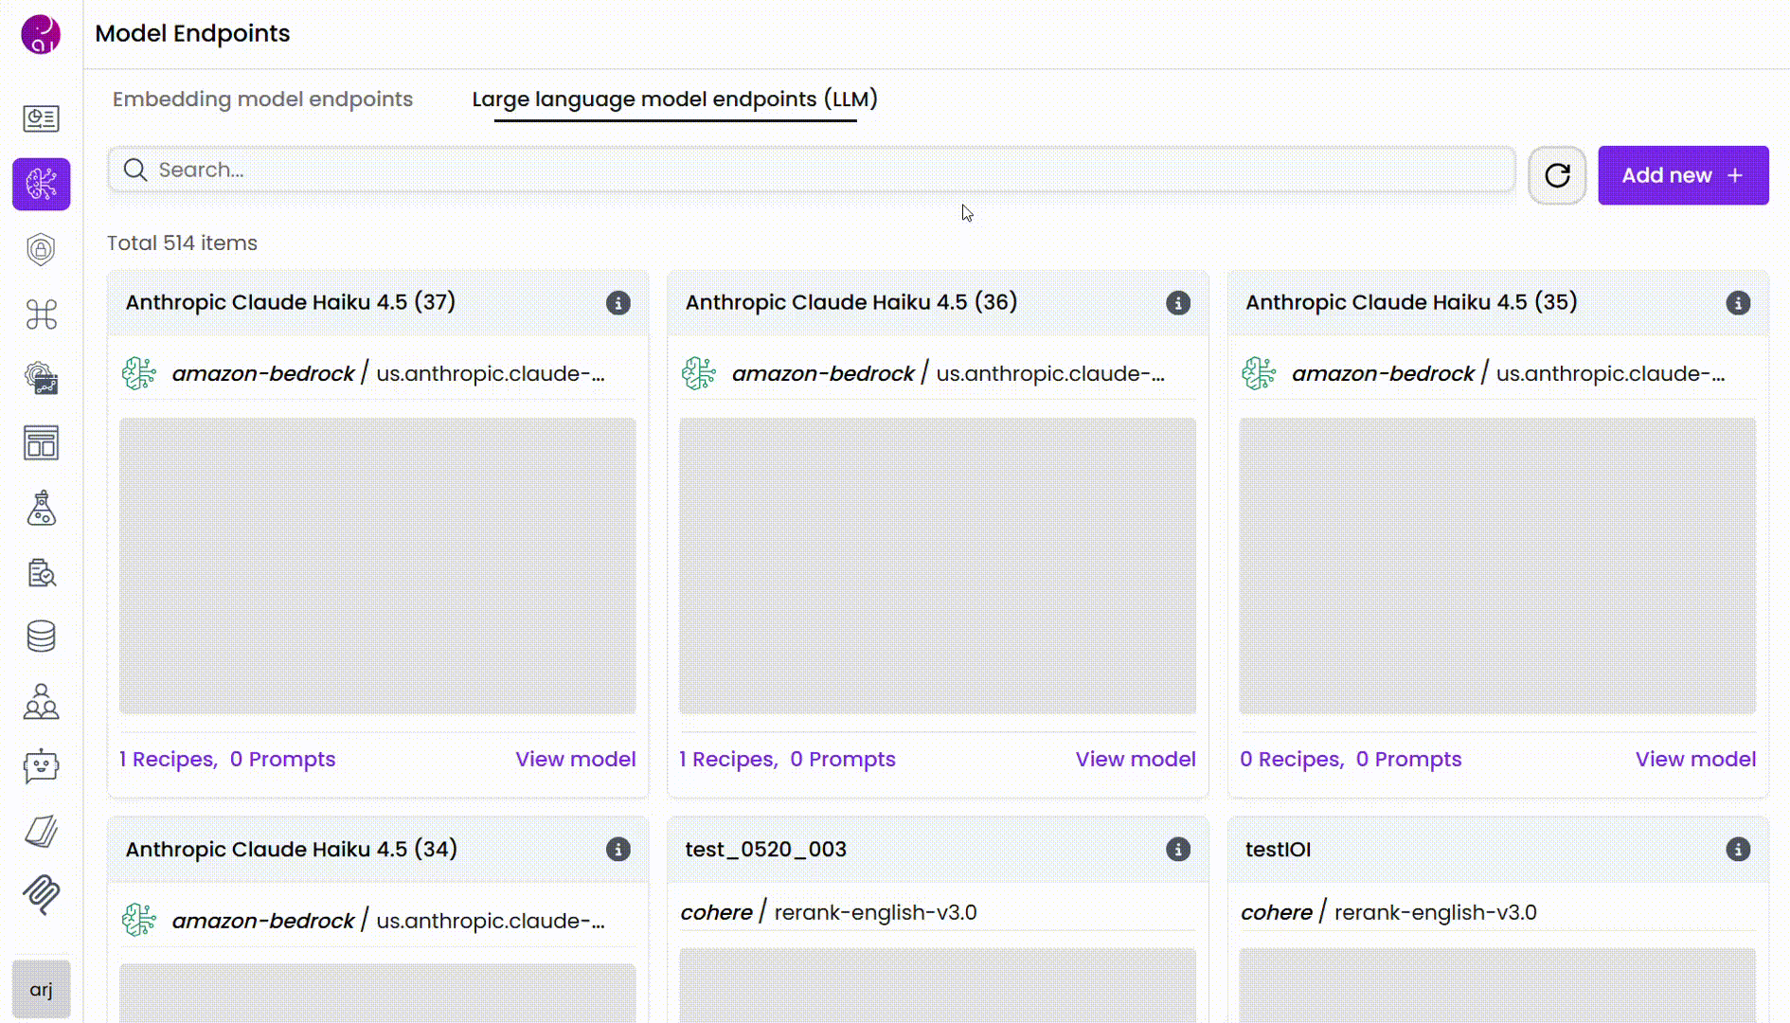This screenshot has height=1023, width=1790.
Task: Open 0 Prompts link on Haiku (35) card
Action: coord(1408,759)
